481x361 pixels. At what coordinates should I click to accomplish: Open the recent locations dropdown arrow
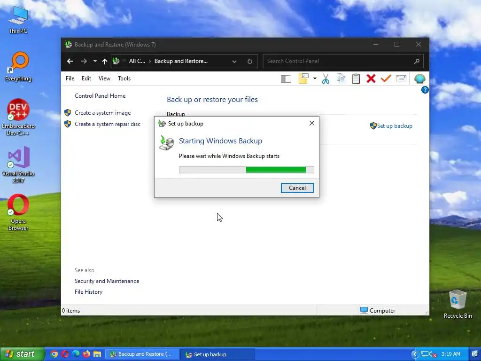pyautogui.click(x=95, y=61)
